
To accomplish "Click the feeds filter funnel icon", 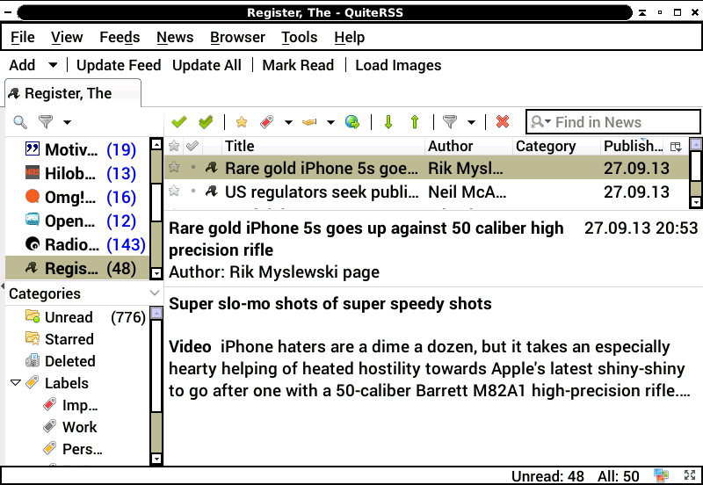I will point(46,121).
